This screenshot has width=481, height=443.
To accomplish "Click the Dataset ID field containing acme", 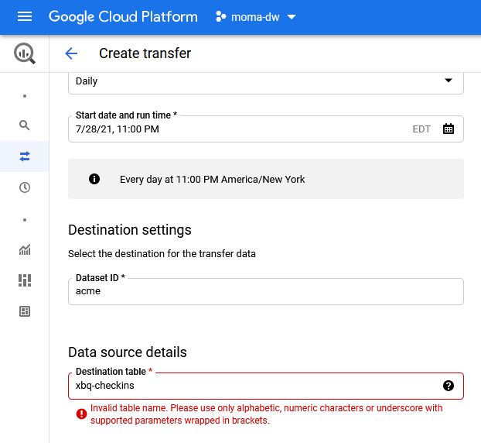I will tap(265, 291).
